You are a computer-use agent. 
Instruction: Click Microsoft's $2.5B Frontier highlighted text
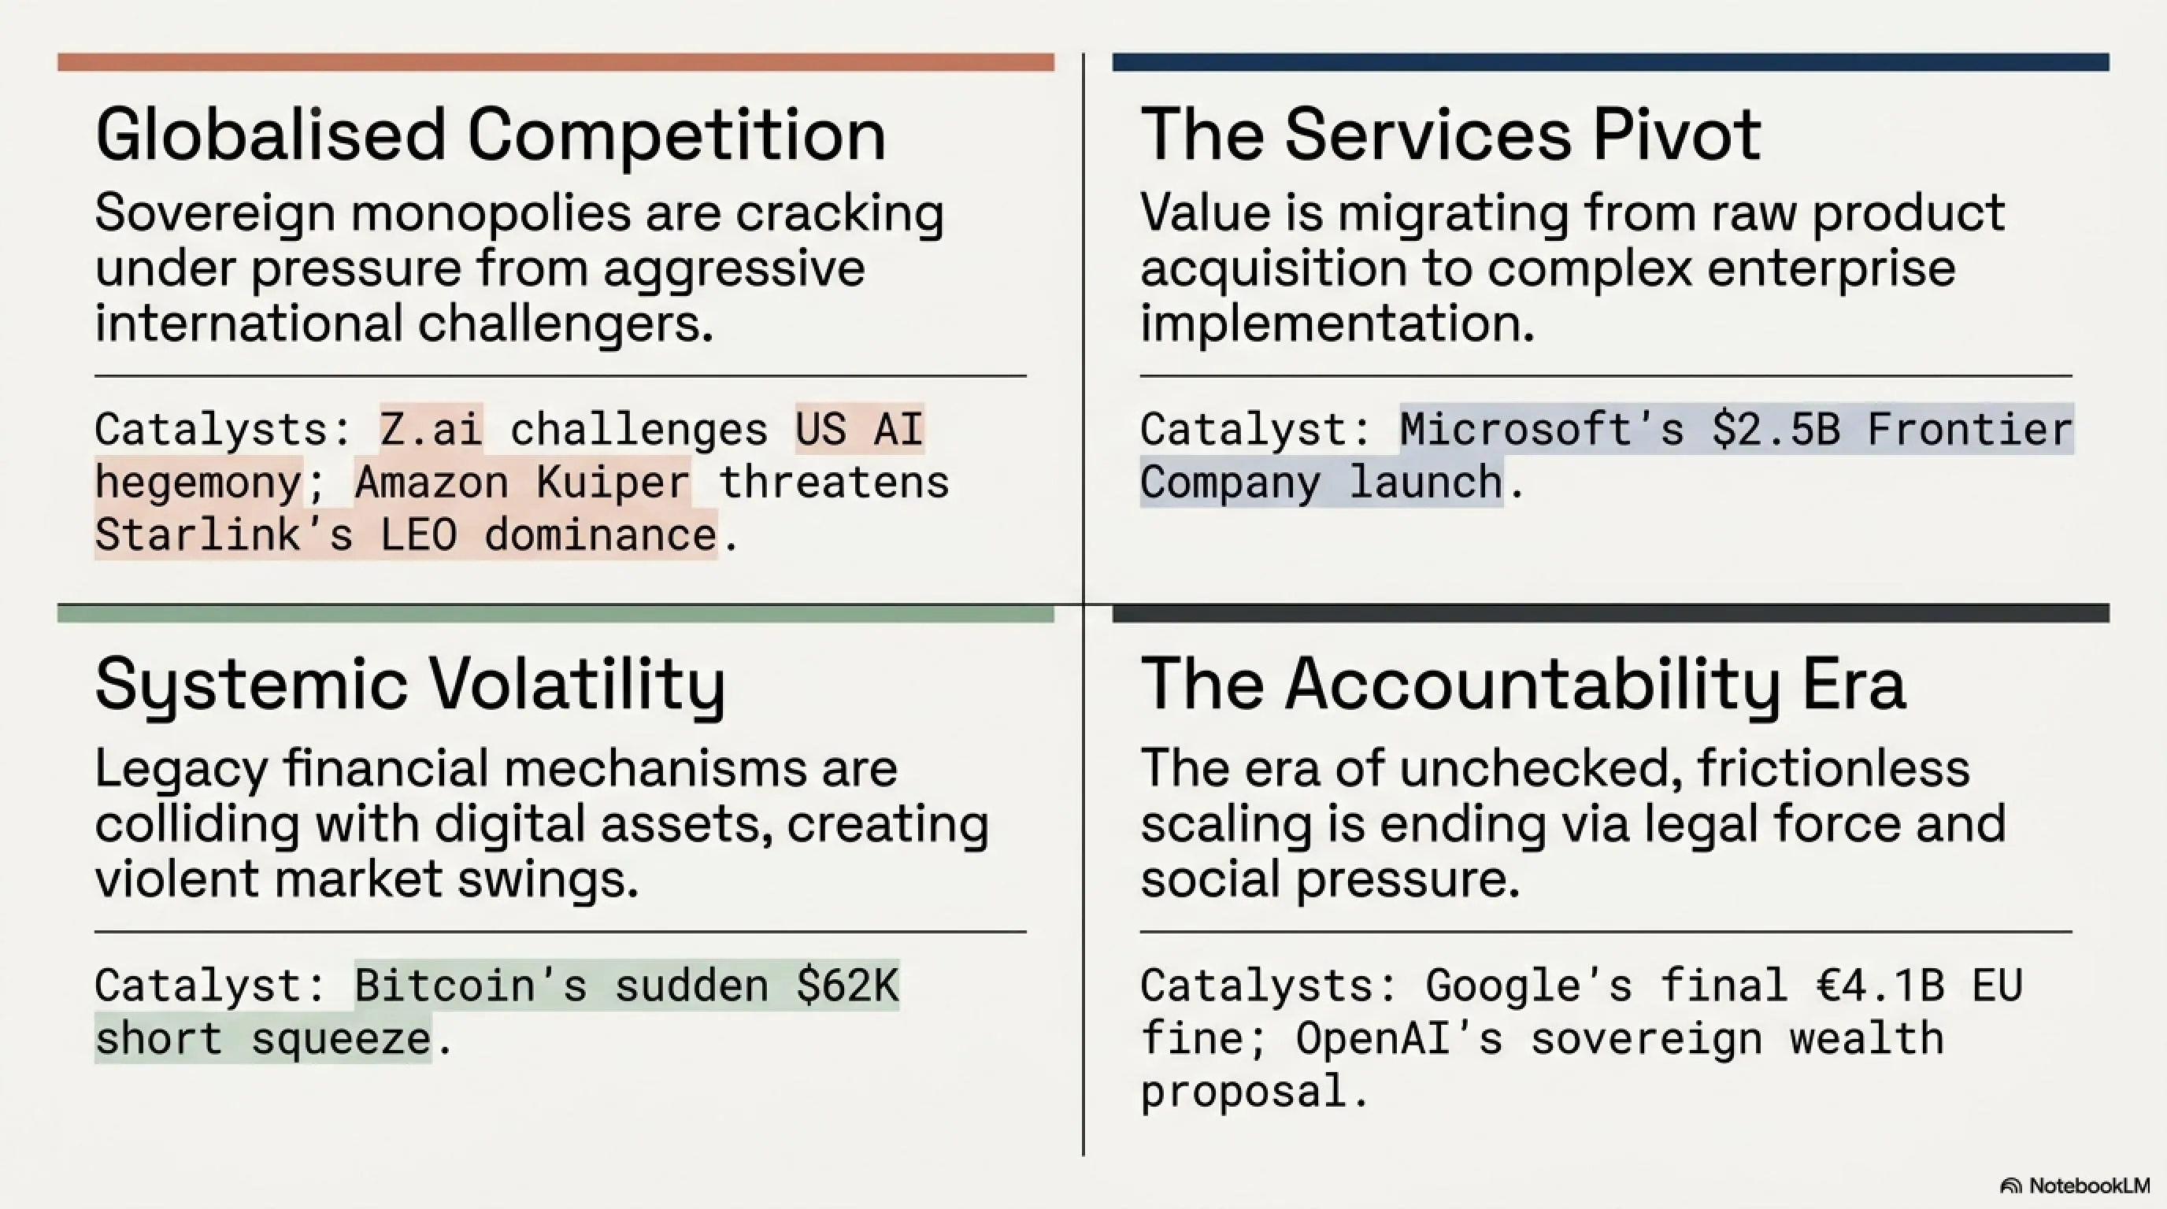coord(1736,430)
